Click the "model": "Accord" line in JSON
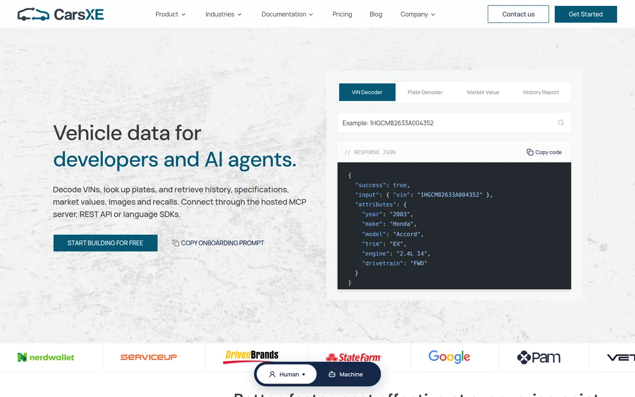Viewport: 635px width, 397px height. [x=393, y=234]
